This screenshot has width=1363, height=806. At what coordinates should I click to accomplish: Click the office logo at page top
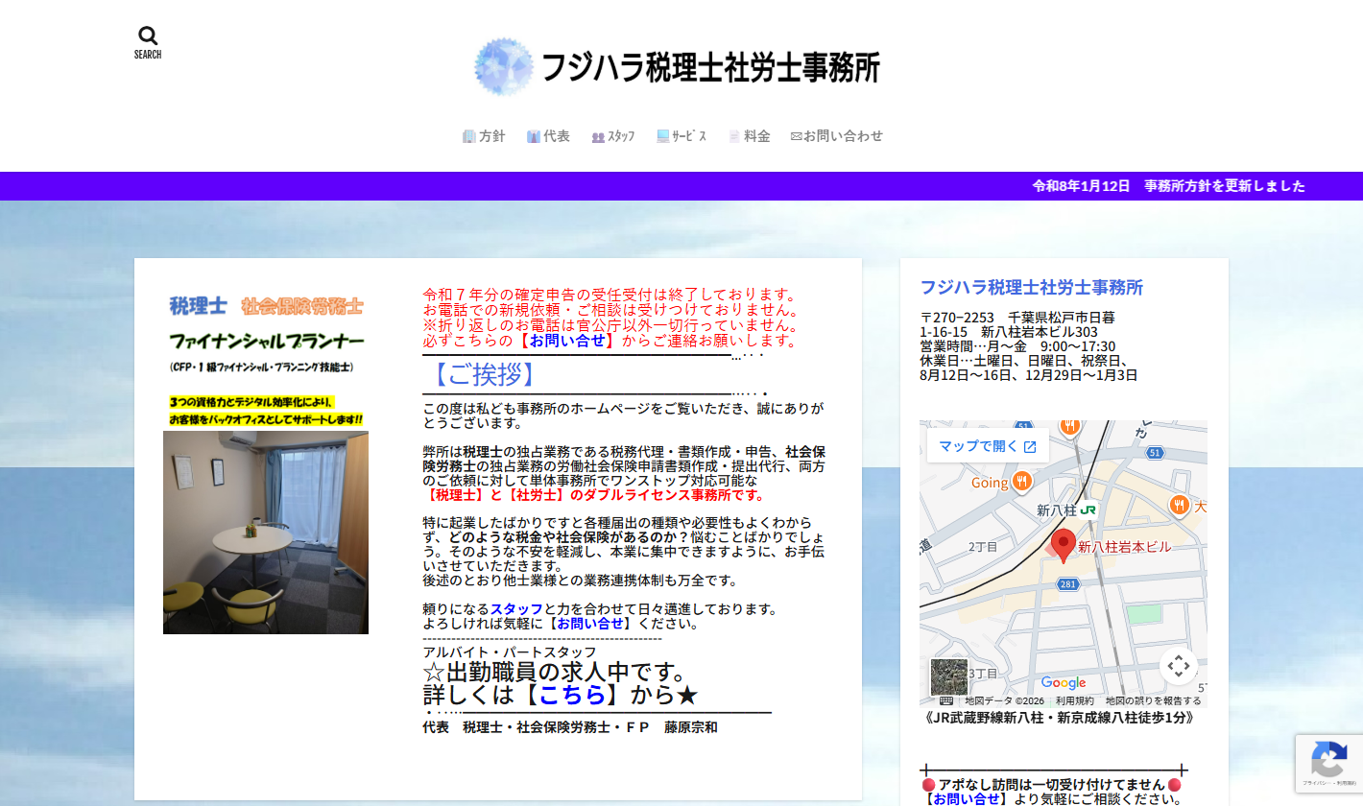[x=503, y=67]
